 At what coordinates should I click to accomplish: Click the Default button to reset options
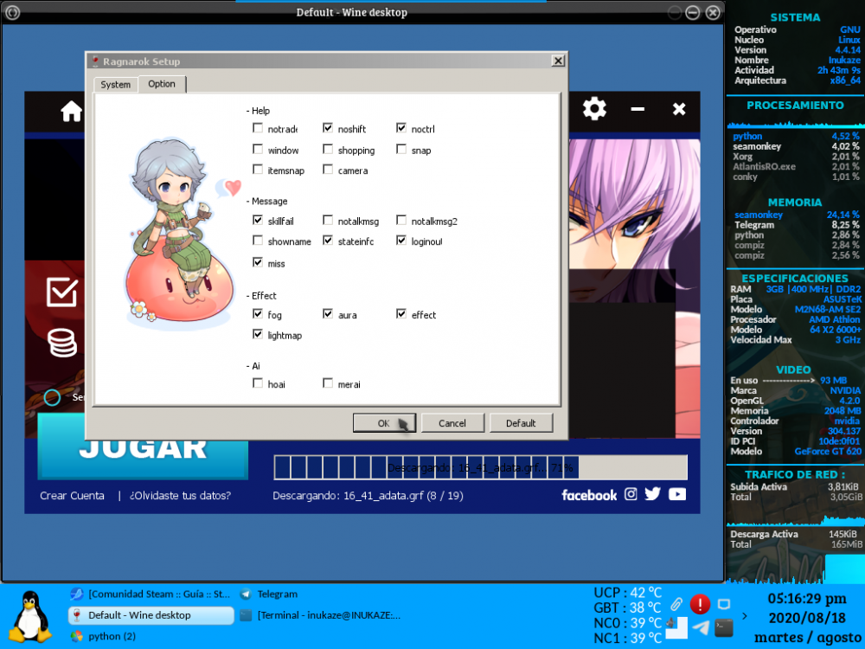click(x=521, y=423)
